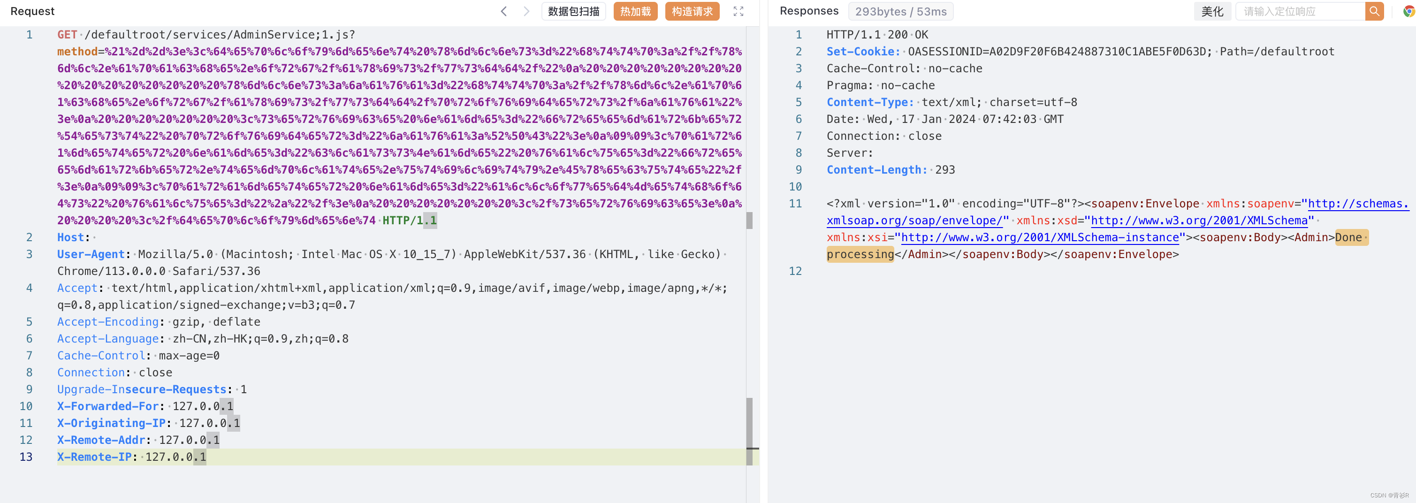Expand the Request panel to fullscreen

[x=739, y=11]
